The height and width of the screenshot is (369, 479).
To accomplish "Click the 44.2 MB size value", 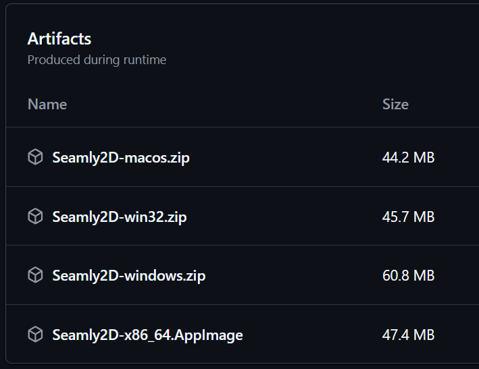I will (x=408, y=158).
